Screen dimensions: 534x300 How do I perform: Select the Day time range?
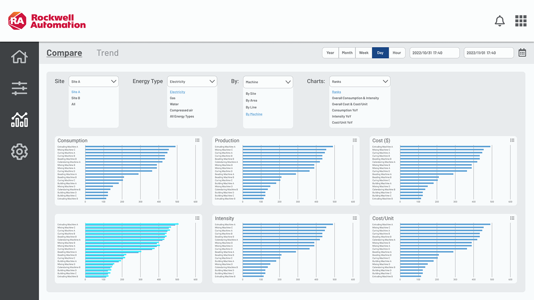pos(380,53)
